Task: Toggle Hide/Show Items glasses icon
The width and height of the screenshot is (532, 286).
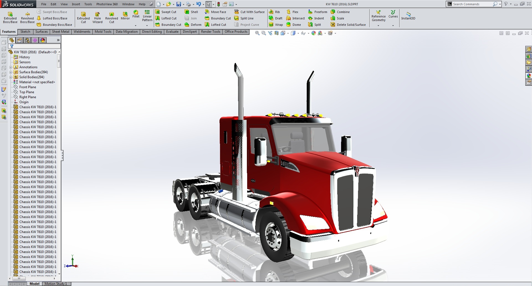Action: point(303,33)
